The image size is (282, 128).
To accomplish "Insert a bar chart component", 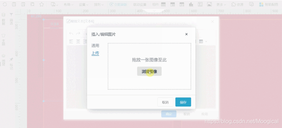I will point(191,5).
